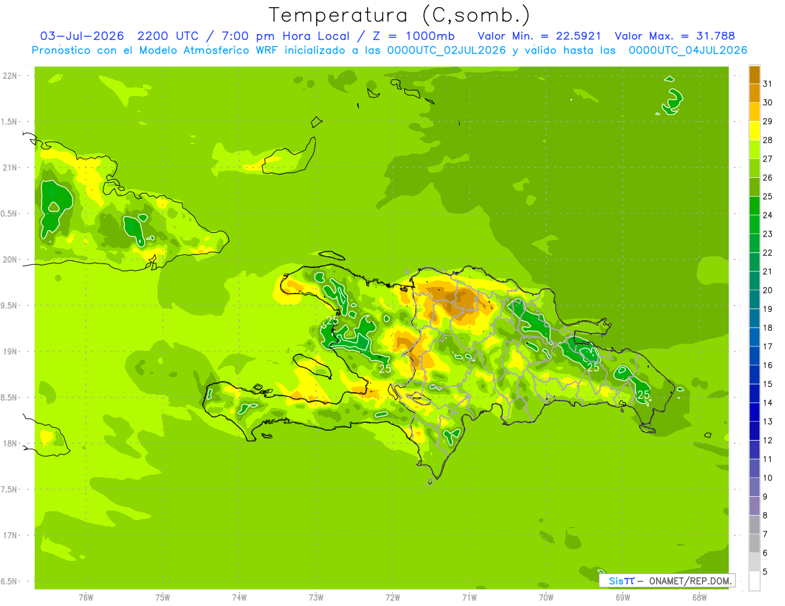Click the title "Temperatura (C,somb.)"
This screenshot has width=785, height=606.
[x=400, y=15]
